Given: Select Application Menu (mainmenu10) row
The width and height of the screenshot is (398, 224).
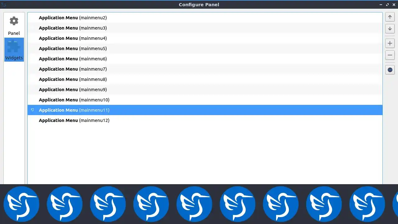Looking at the screenshot, I should 205,100.
